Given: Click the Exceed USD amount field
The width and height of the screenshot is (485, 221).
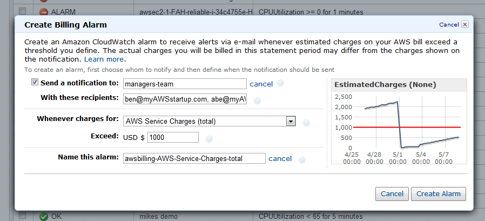Looking at the screenshot, I should [x=173, y=137].
